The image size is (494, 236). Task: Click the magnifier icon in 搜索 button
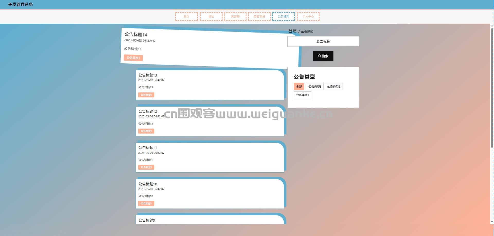point(320,56)
